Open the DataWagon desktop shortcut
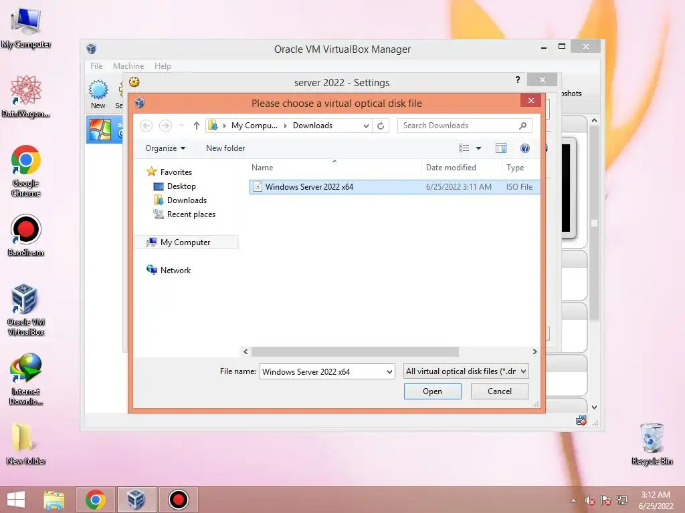 point(26,97)
